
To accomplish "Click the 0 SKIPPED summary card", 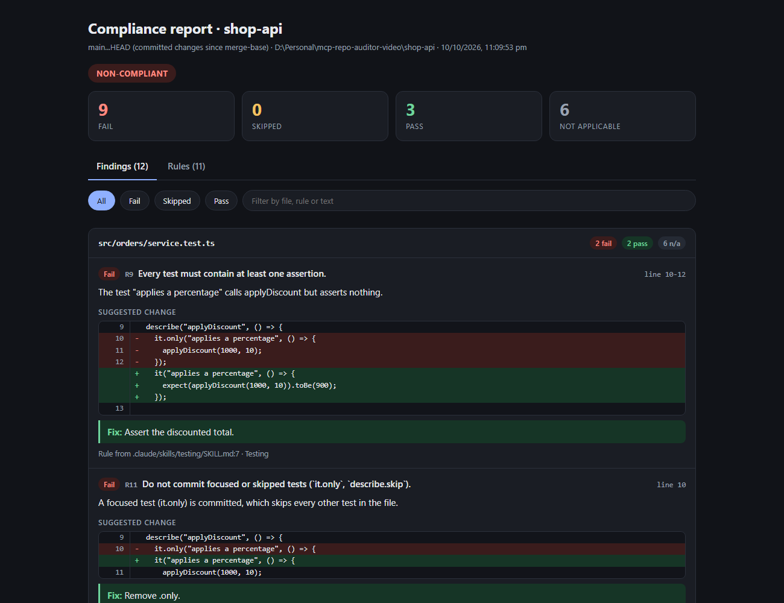I will click(315, 116).
